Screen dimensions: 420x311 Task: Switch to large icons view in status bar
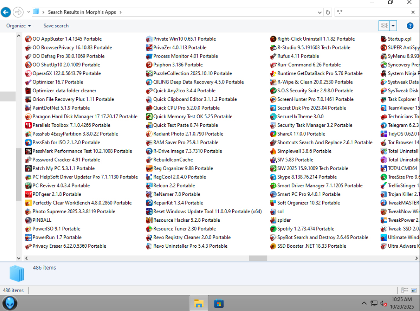(414, 290)
